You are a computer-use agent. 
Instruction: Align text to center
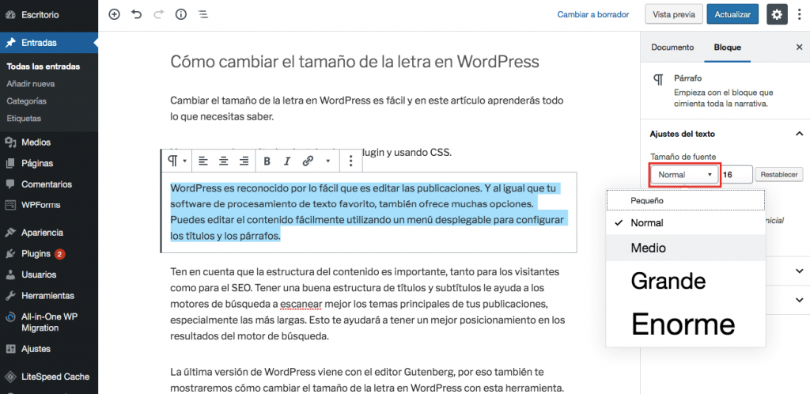(x=224, y=161)
